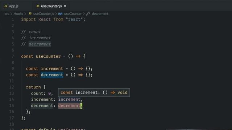Click the export default line at bottom
The height and width of the screenshot is (130, 232).
(53, 129)
